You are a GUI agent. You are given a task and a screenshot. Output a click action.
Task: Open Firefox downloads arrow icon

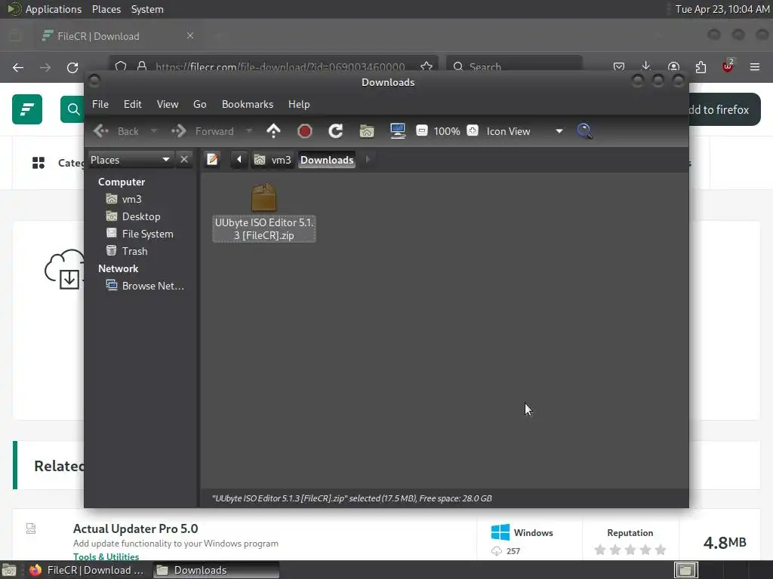[x=646, y=67]
